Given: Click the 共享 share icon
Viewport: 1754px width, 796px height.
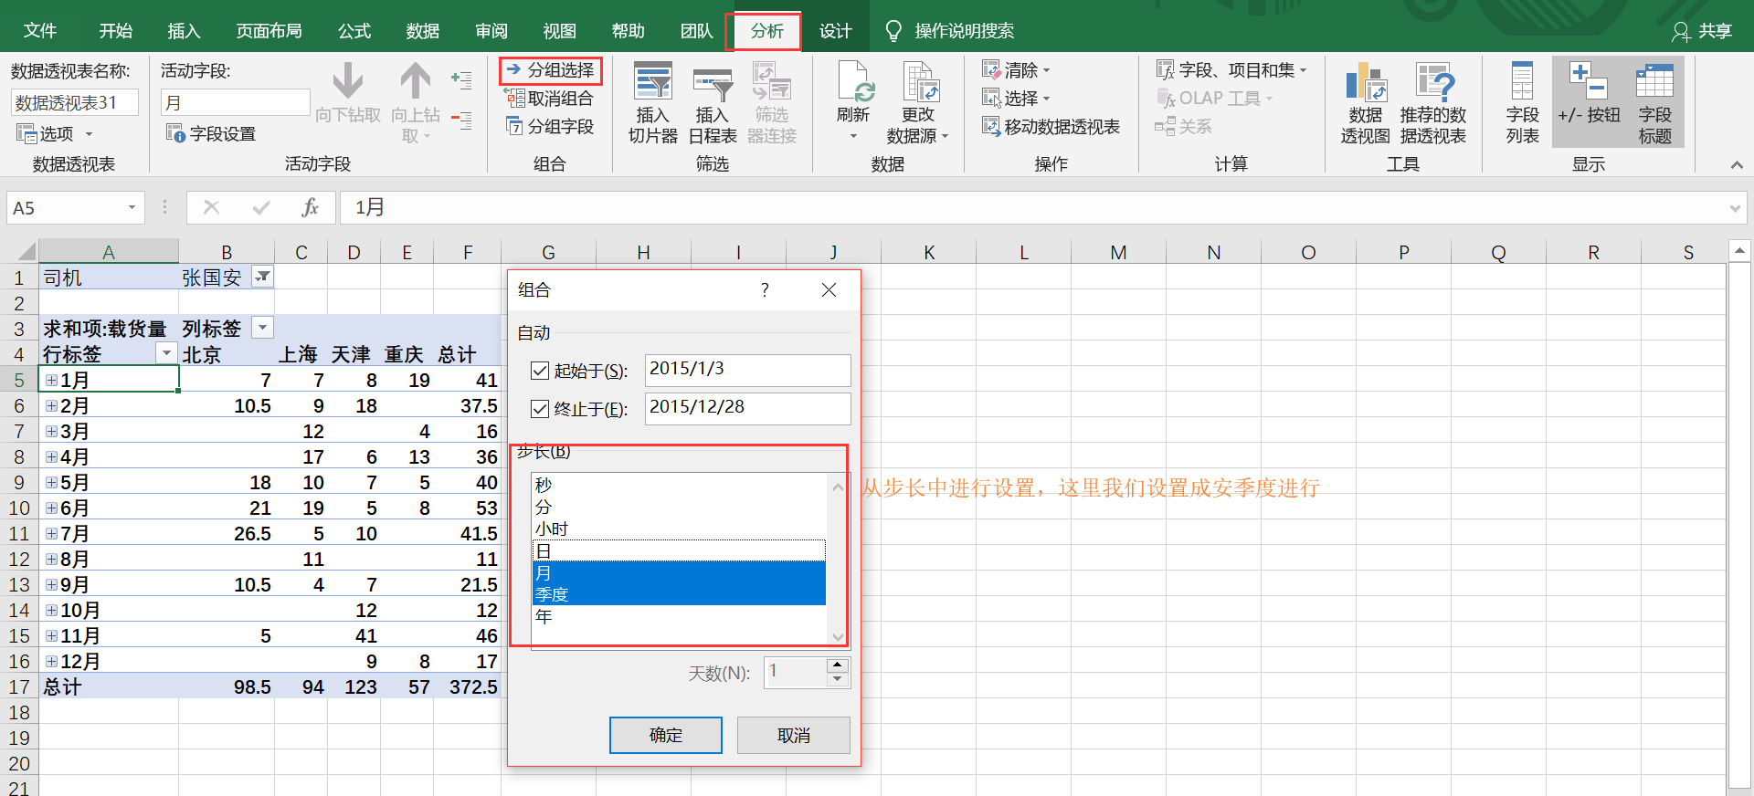Looking at the screenshot, I should tap(1681, 32).
